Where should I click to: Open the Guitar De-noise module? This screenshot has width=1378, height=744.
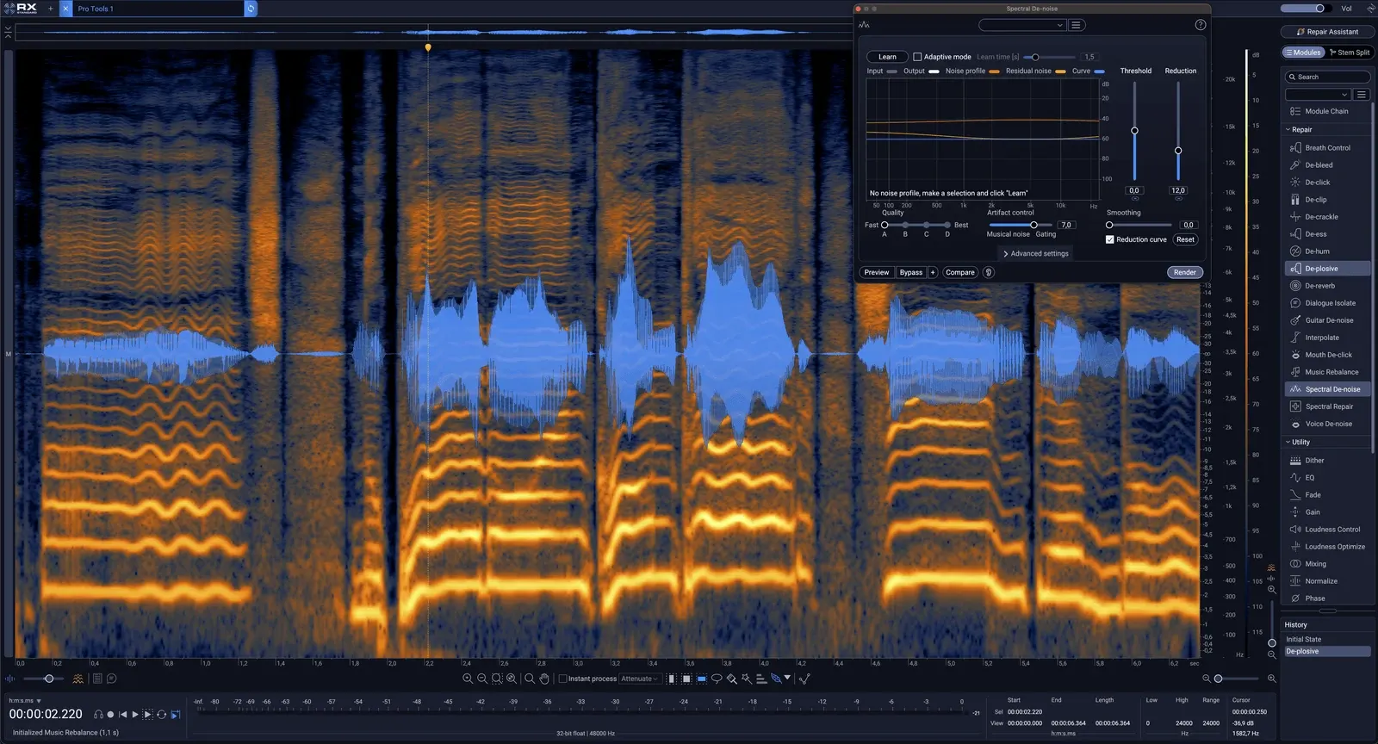(x=1327, y=320)
